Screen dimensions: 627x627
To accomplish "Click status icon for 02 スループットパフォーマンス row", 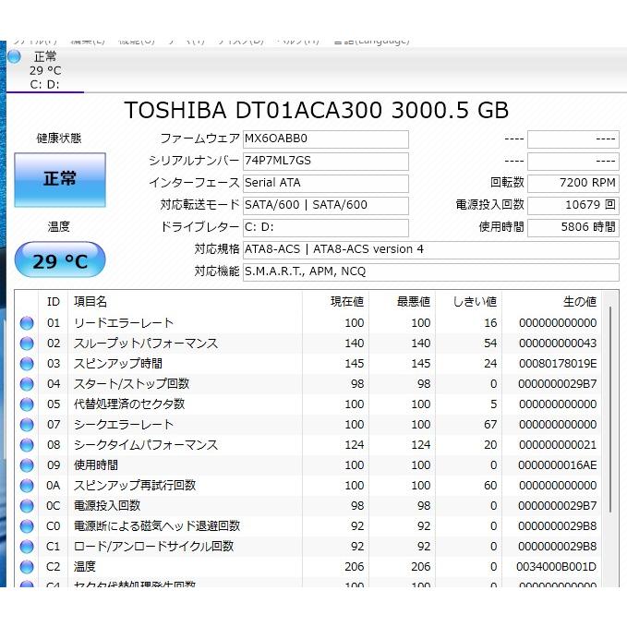I will [x=27, y=344].
